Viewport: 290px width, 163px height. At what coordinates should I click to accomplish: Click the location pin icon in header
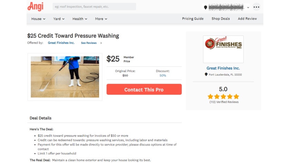205,7
